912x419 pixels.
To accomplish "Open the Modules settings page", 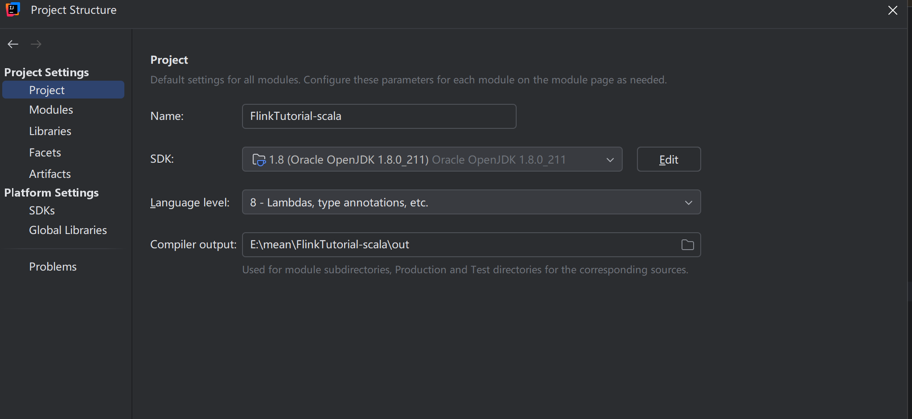I will point(51,110).
